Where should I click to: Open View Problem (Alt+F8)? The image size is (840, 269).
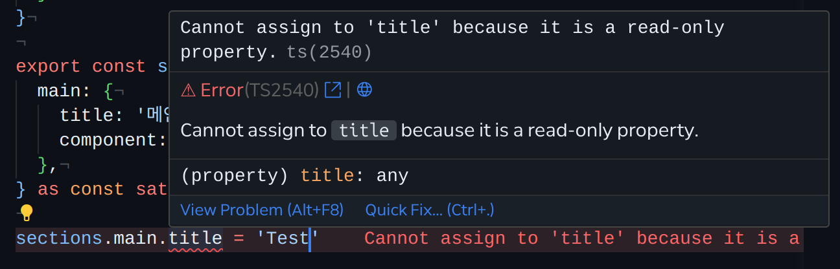262,210
